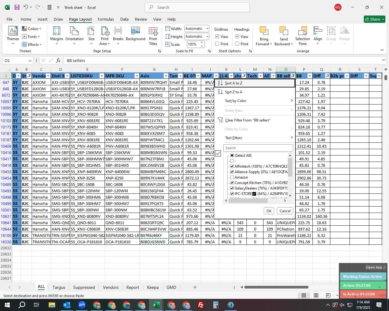The height and width of the screenshot is (311, 389).
Task: Open File Explorer from the taskbar
Action: [x=52, y=305]
